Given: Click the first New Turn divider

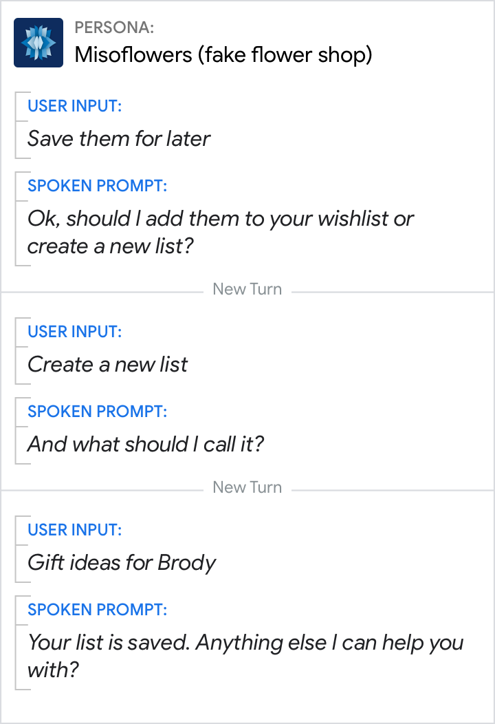Looking at the screenshot, I should 247,289.
